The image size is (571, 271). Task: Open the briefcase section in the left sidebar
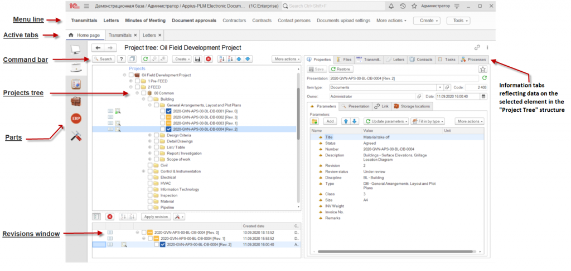[76, 101]
